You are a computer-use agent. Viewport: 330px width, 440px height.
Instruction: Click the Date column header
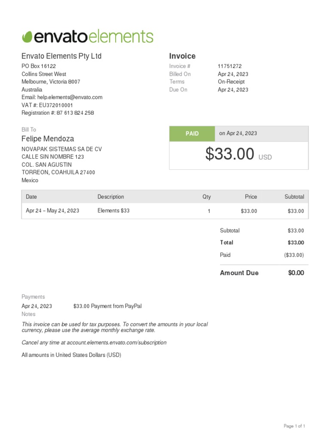click(x=31, y=197)
